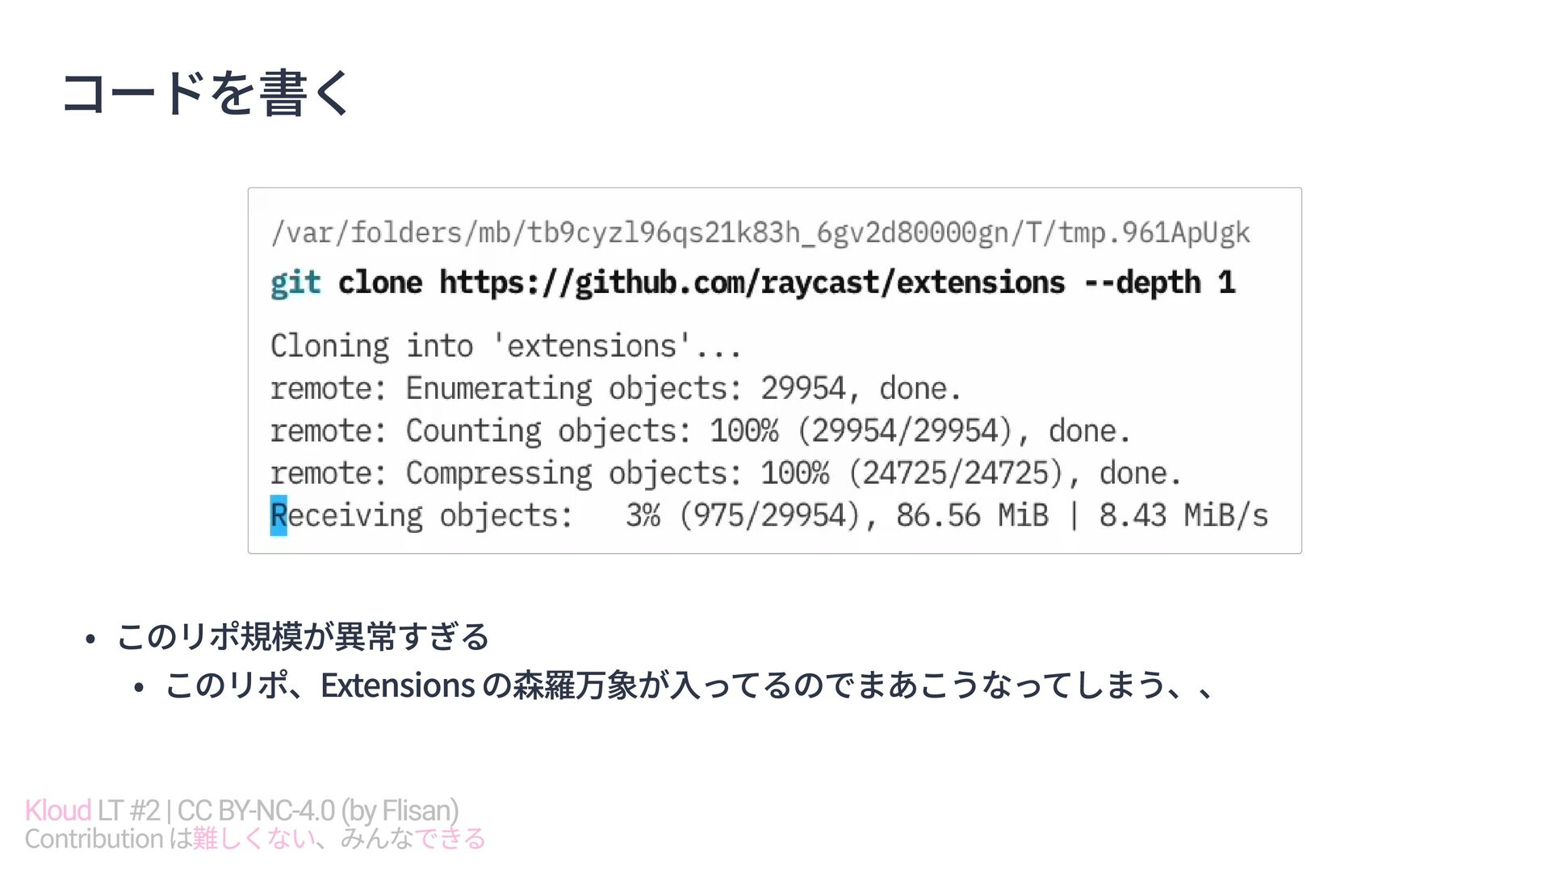Image resolution: width=1550 pixels, height=872 pixels.
Task: Click the 3% receiving progress value
Action: 643,516
